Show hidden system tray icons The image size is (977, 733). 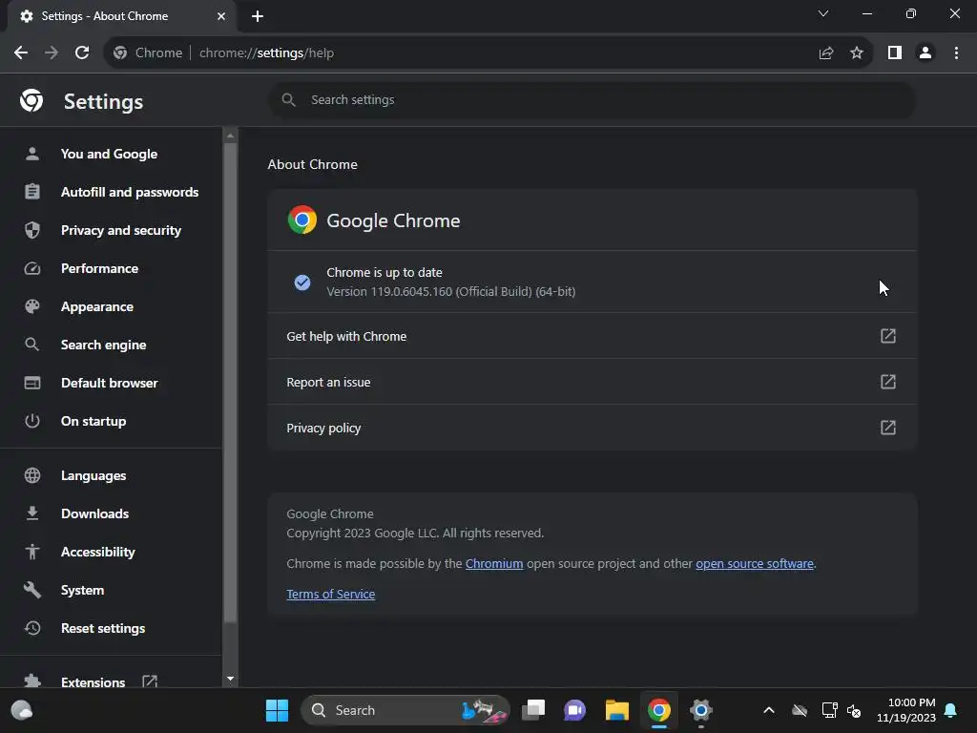click(x=769, y=710)
